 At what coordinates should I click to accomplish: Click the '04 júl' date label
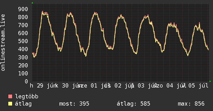coord(176,86)
